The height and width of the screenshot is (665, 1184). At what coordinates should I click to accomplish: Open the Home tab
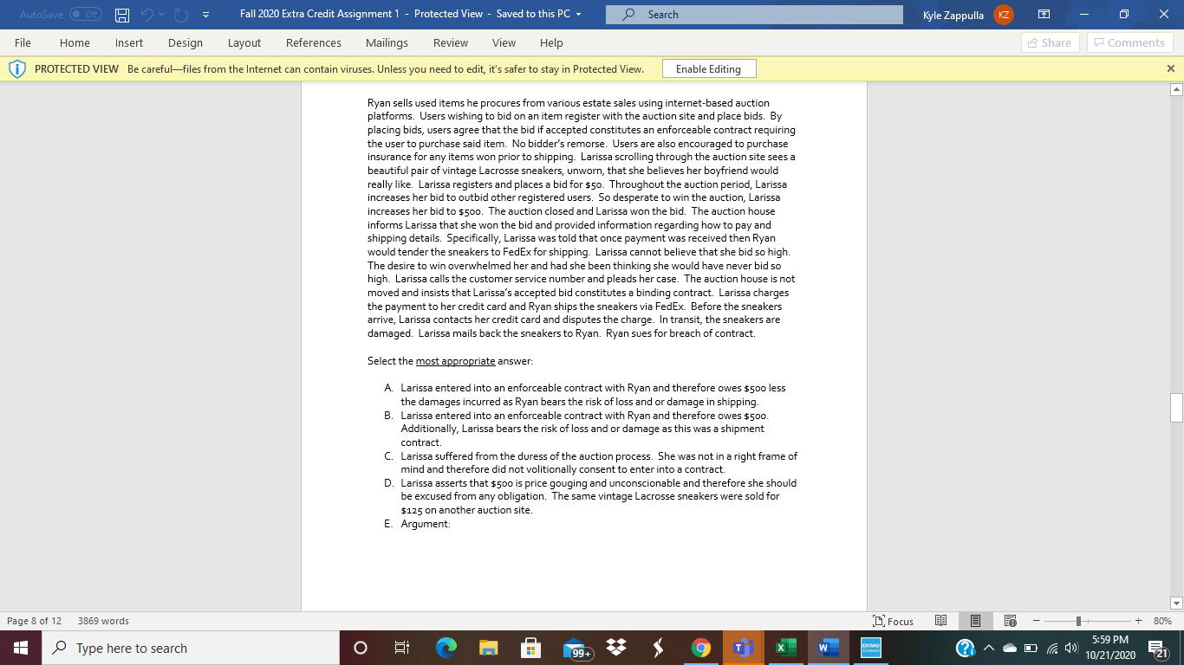[75, 42]
